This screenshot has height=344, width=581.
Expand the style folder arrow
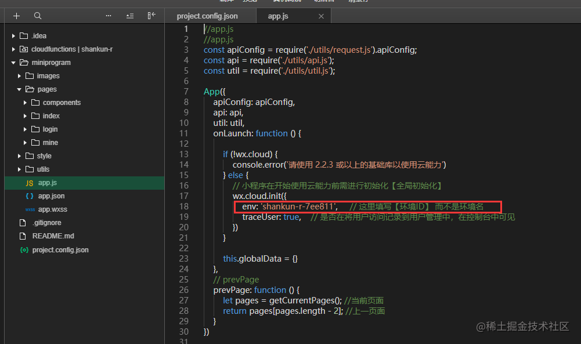pos(19,156)
